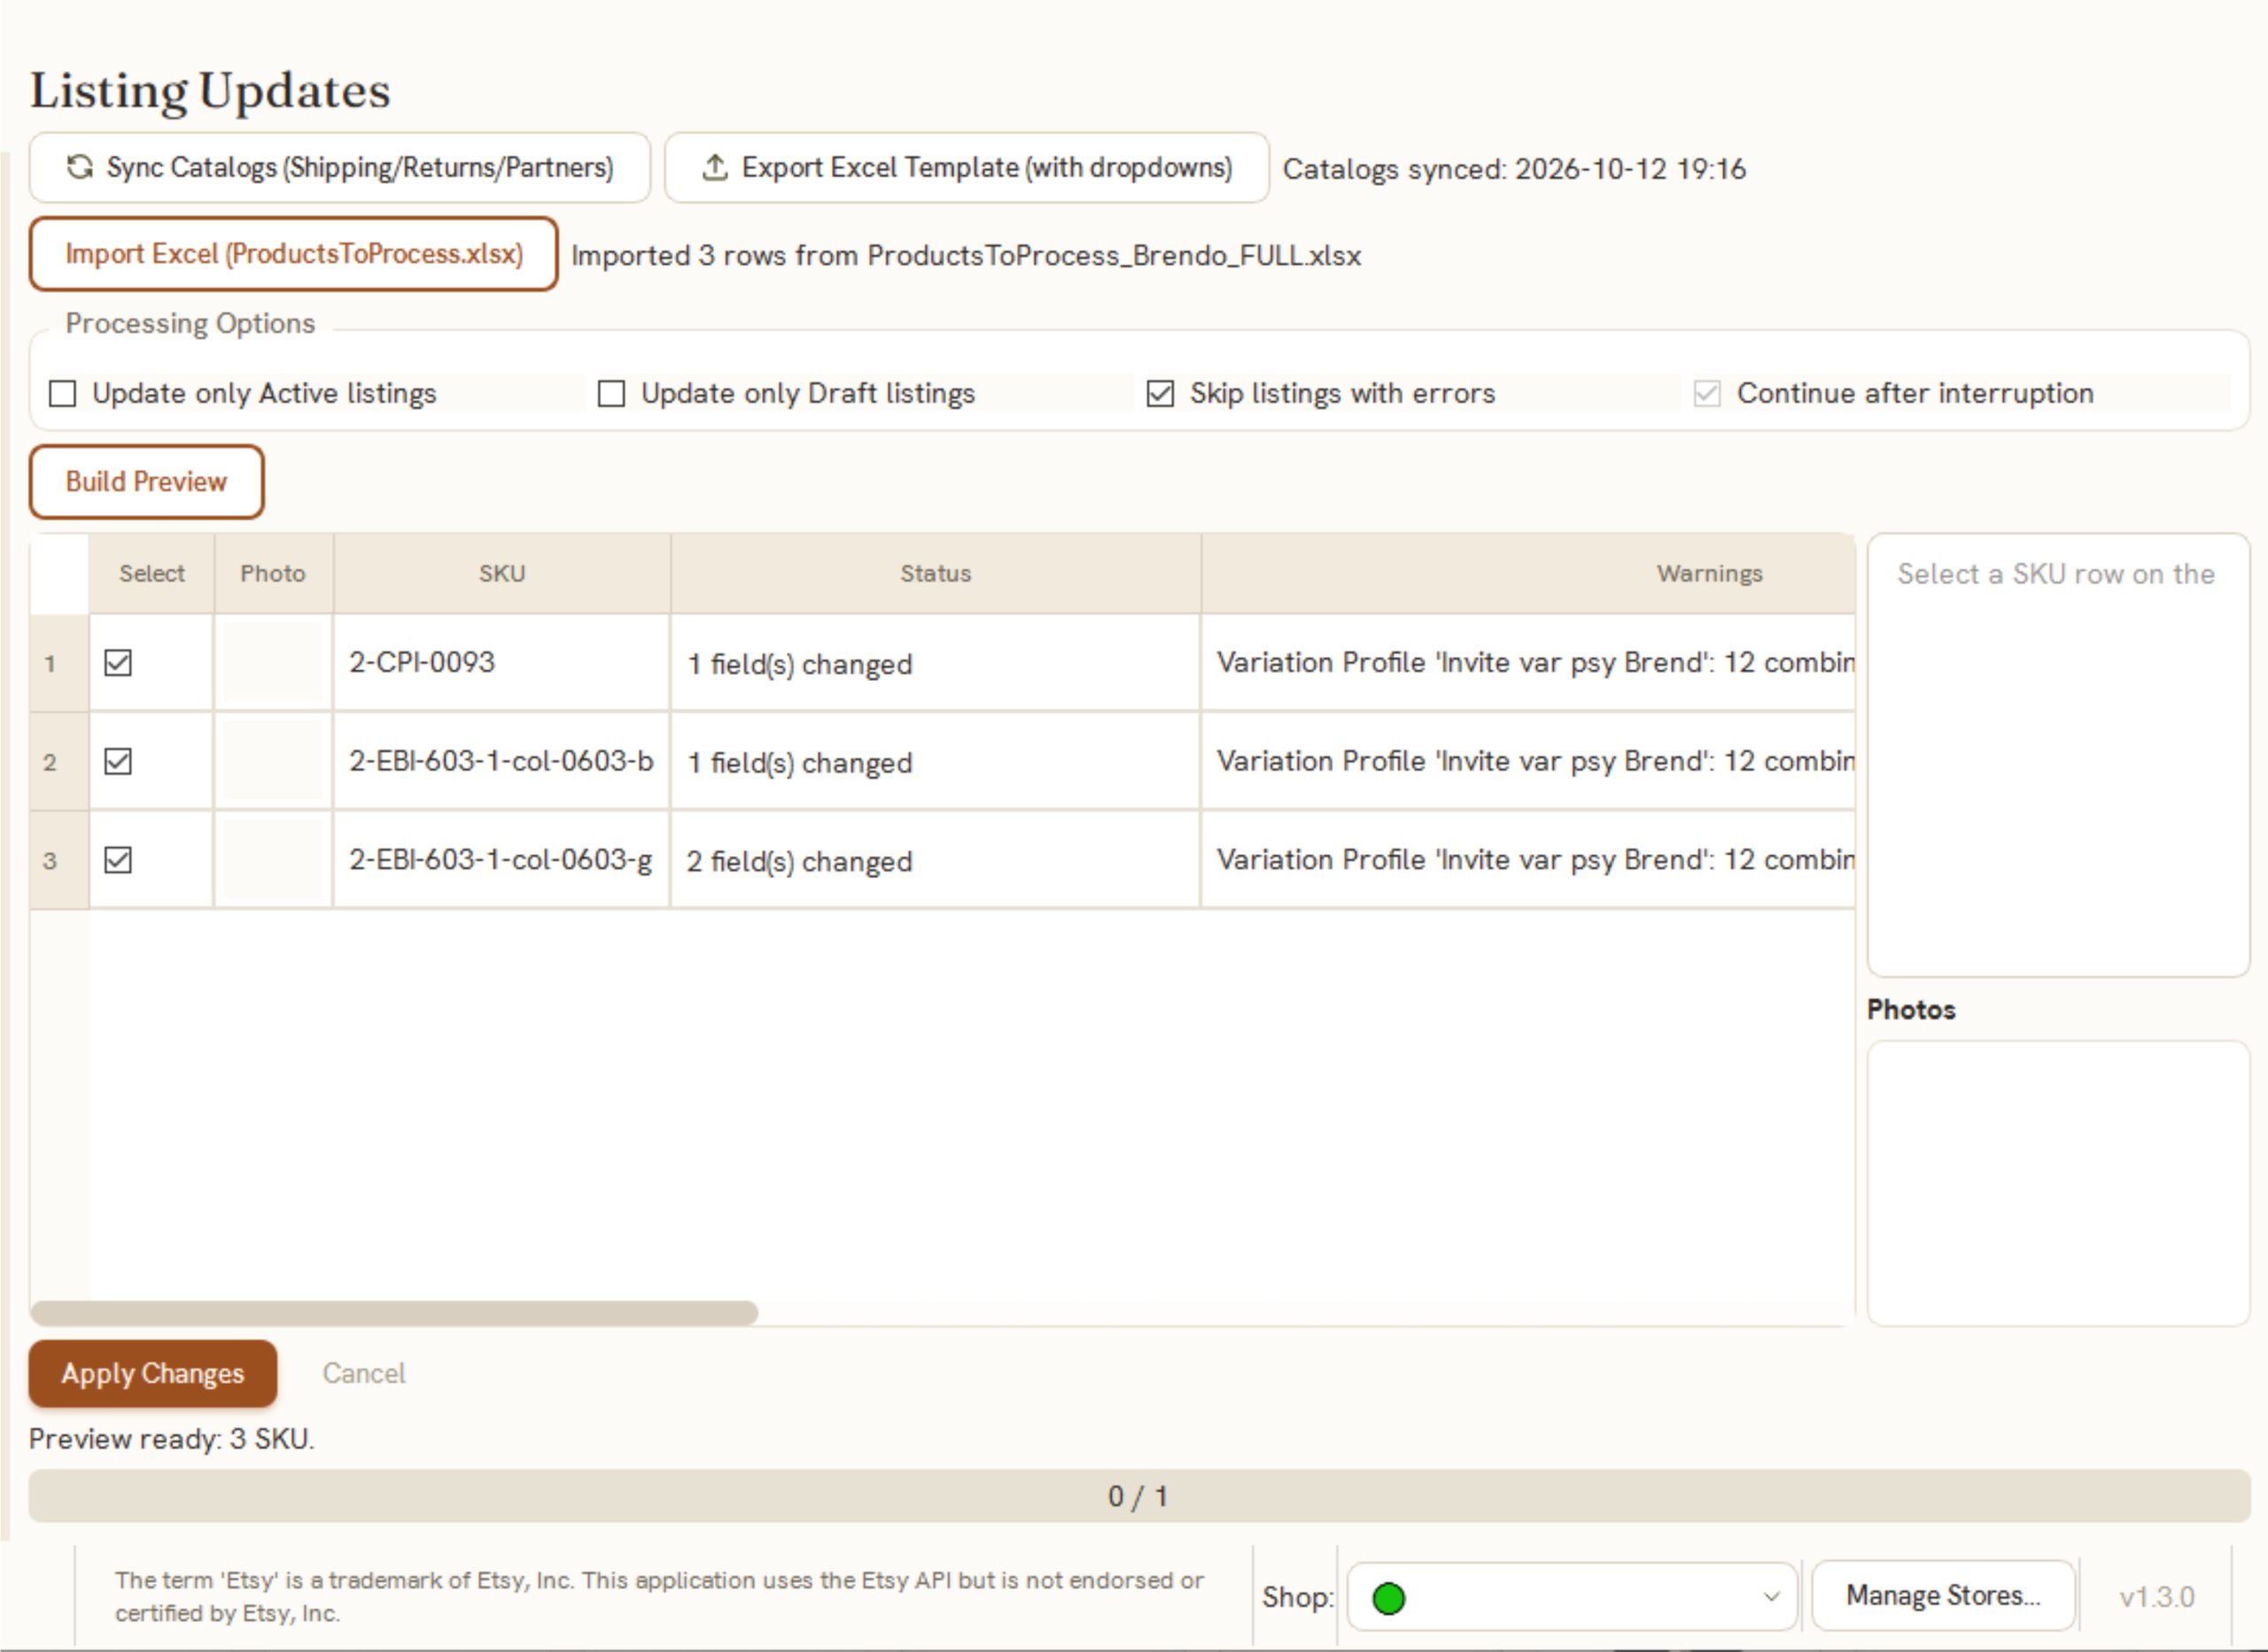Viewport: 2268px width, 1652px height.
Task: Enable Update only Draft listings checkbox
Action: coord(611,394)
